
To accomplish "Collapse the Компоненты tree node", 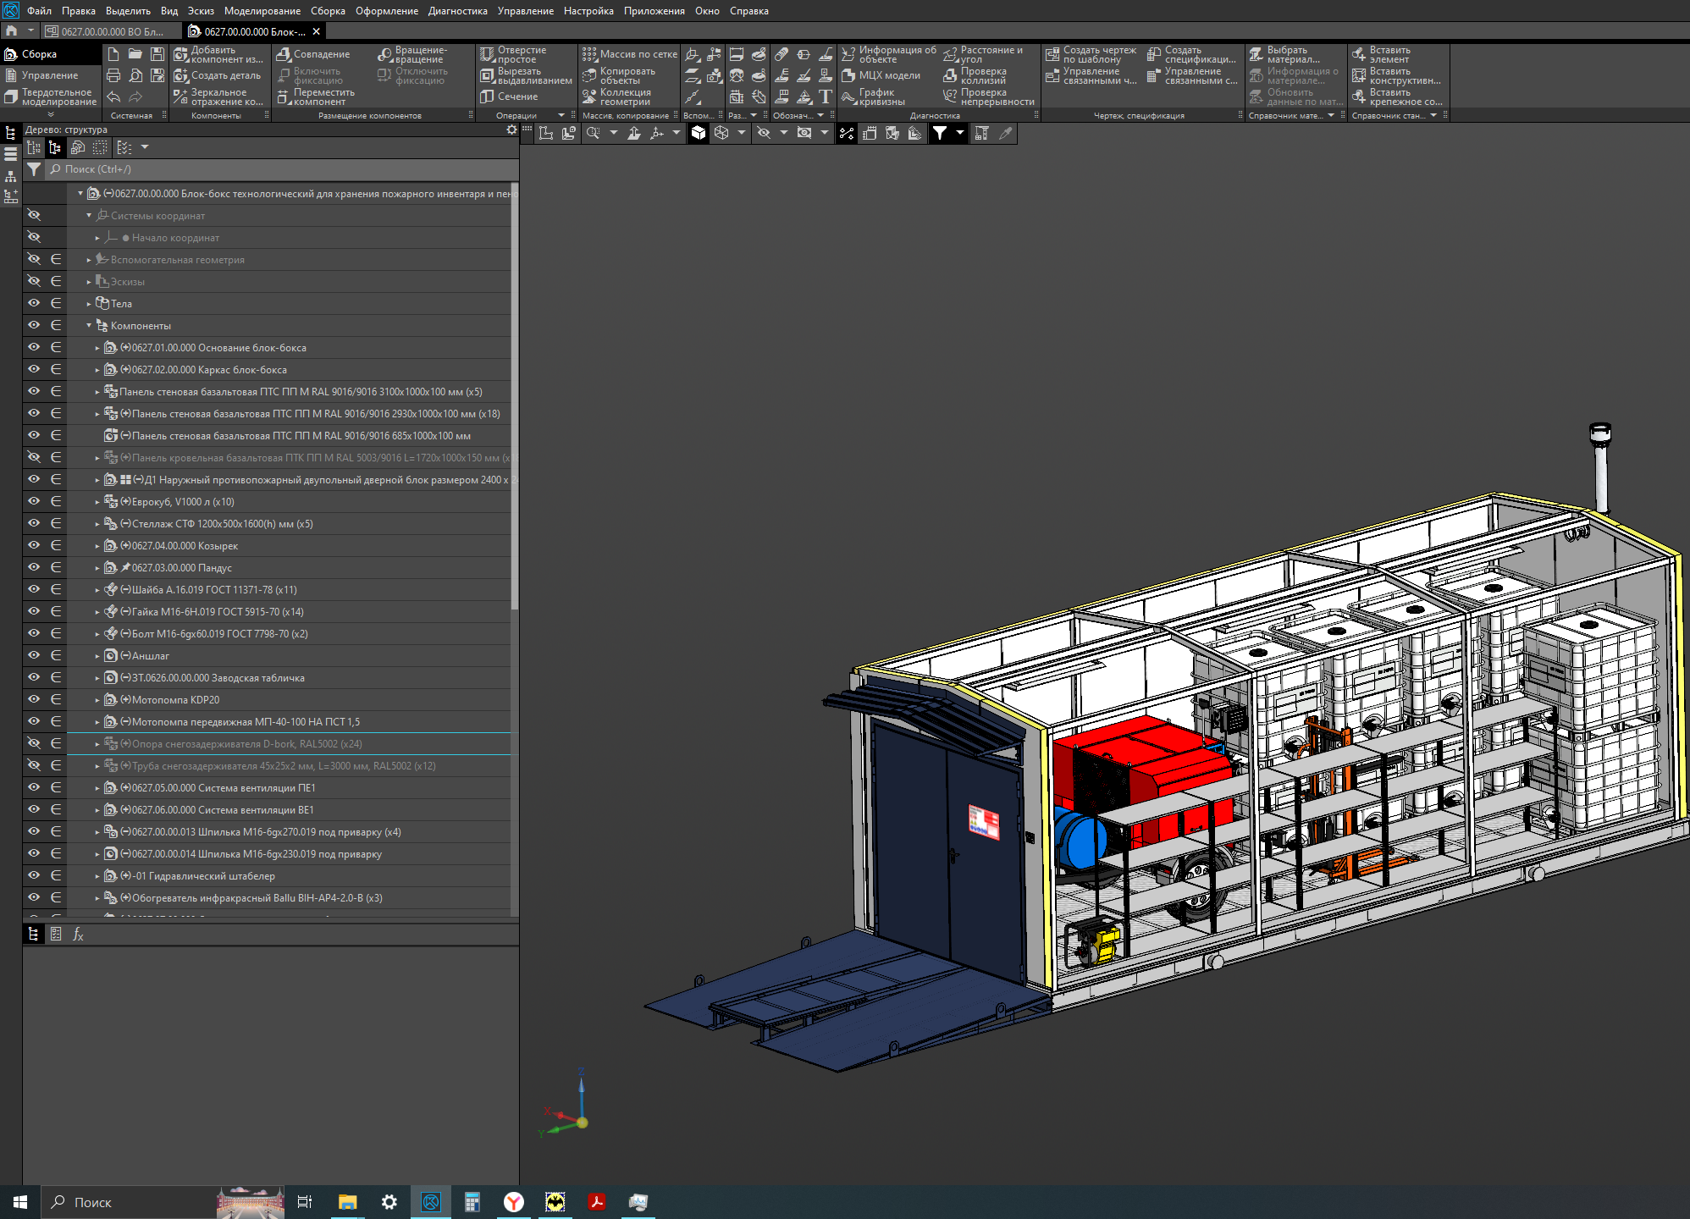I will (x=89, y=325).
